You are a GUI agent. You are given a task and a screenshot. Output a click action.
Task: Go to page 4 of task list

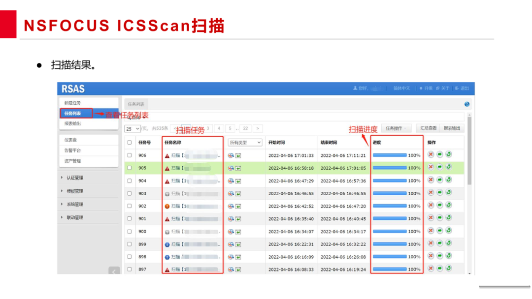coord(219,129)
